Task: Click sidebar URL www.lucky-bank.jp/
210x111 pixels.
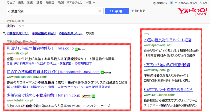Action: click(157, 70)
